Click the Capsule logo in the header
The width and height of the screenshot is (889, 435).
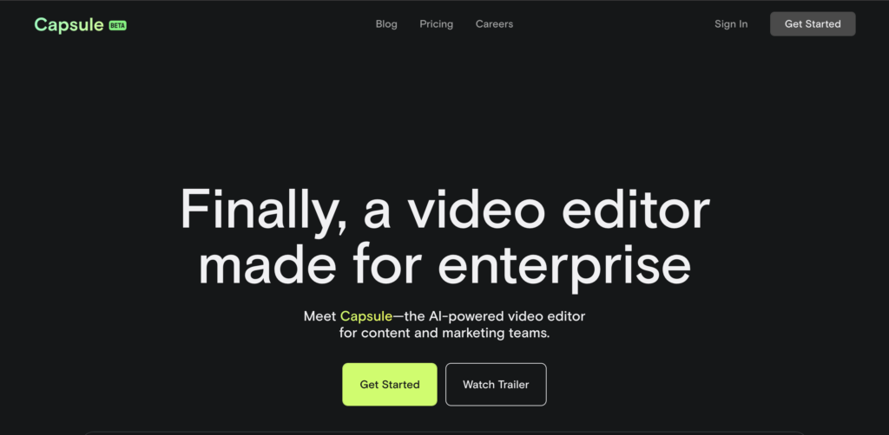click(x=69, y=25)
